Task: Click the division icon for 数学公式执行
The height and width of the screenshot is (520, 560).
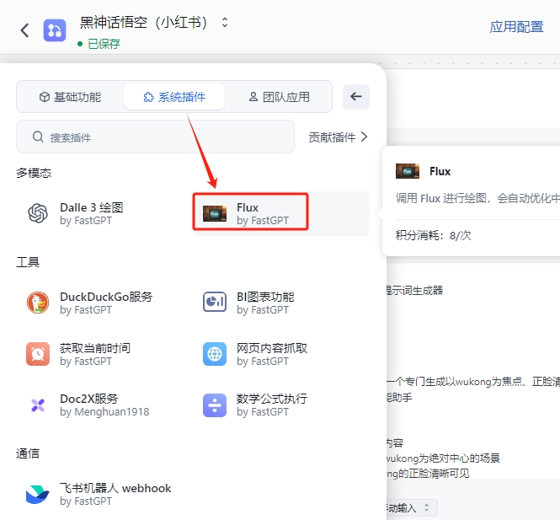Action: 215,405
